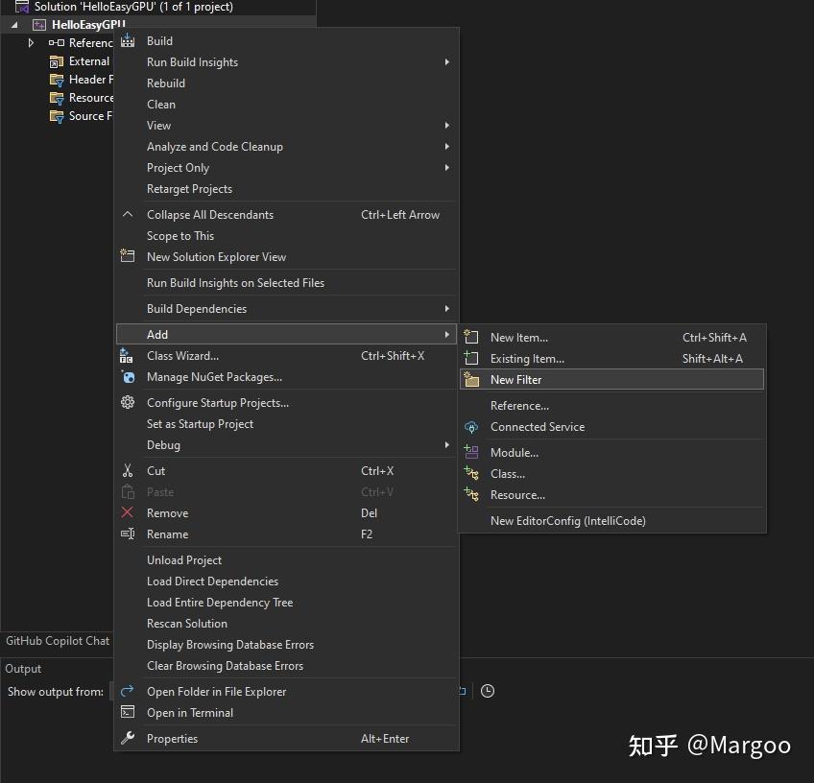Choose Scope to This

pyautogui.click(x=286, y=236)
